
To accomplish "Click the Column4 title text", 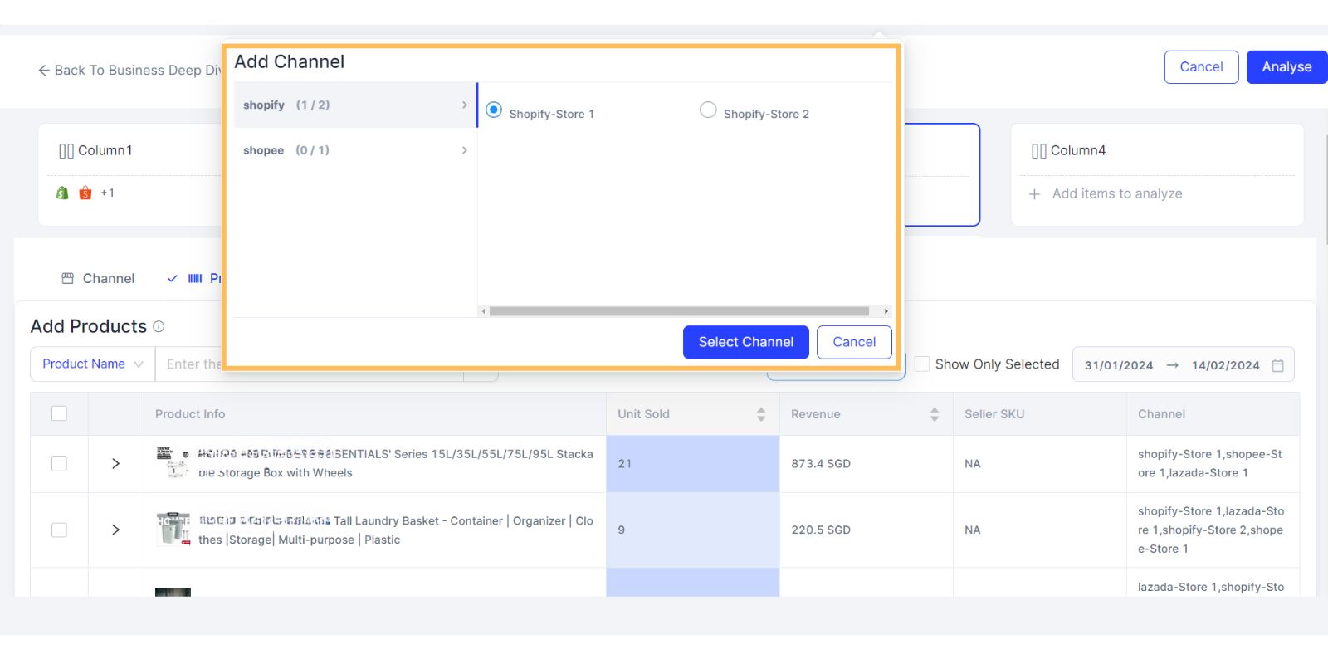I will click(x=1078, y=151).
